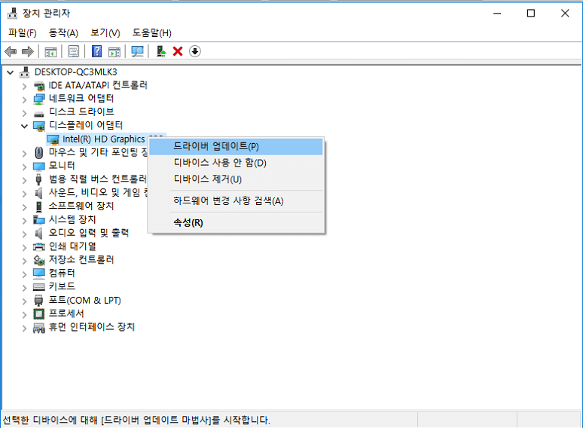Click the 프로세서 chip icon
Screen dimensions: 583x428
tap(39, 314)
